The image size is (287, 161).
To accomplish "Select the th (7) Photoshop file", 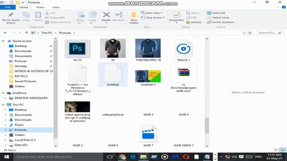I will pos(78,51).
